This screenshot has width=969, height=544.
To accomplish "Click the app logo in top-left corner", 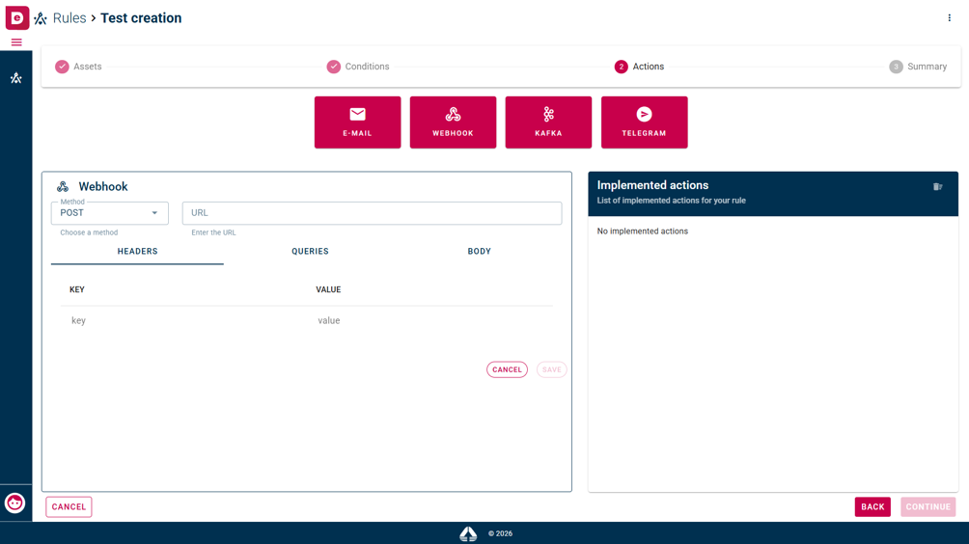I will click(x=16, y=18).
